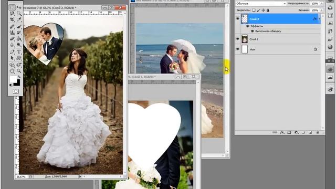Delete the selected layer
Screen dimensions: 336x189
click(x=317, y=132)
